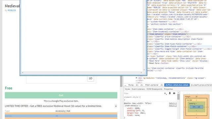Image resolution: width=212 pixels, height=119 pixels.
Task: Select the item-type-field-container DOM line
Action: coord(175,44)
